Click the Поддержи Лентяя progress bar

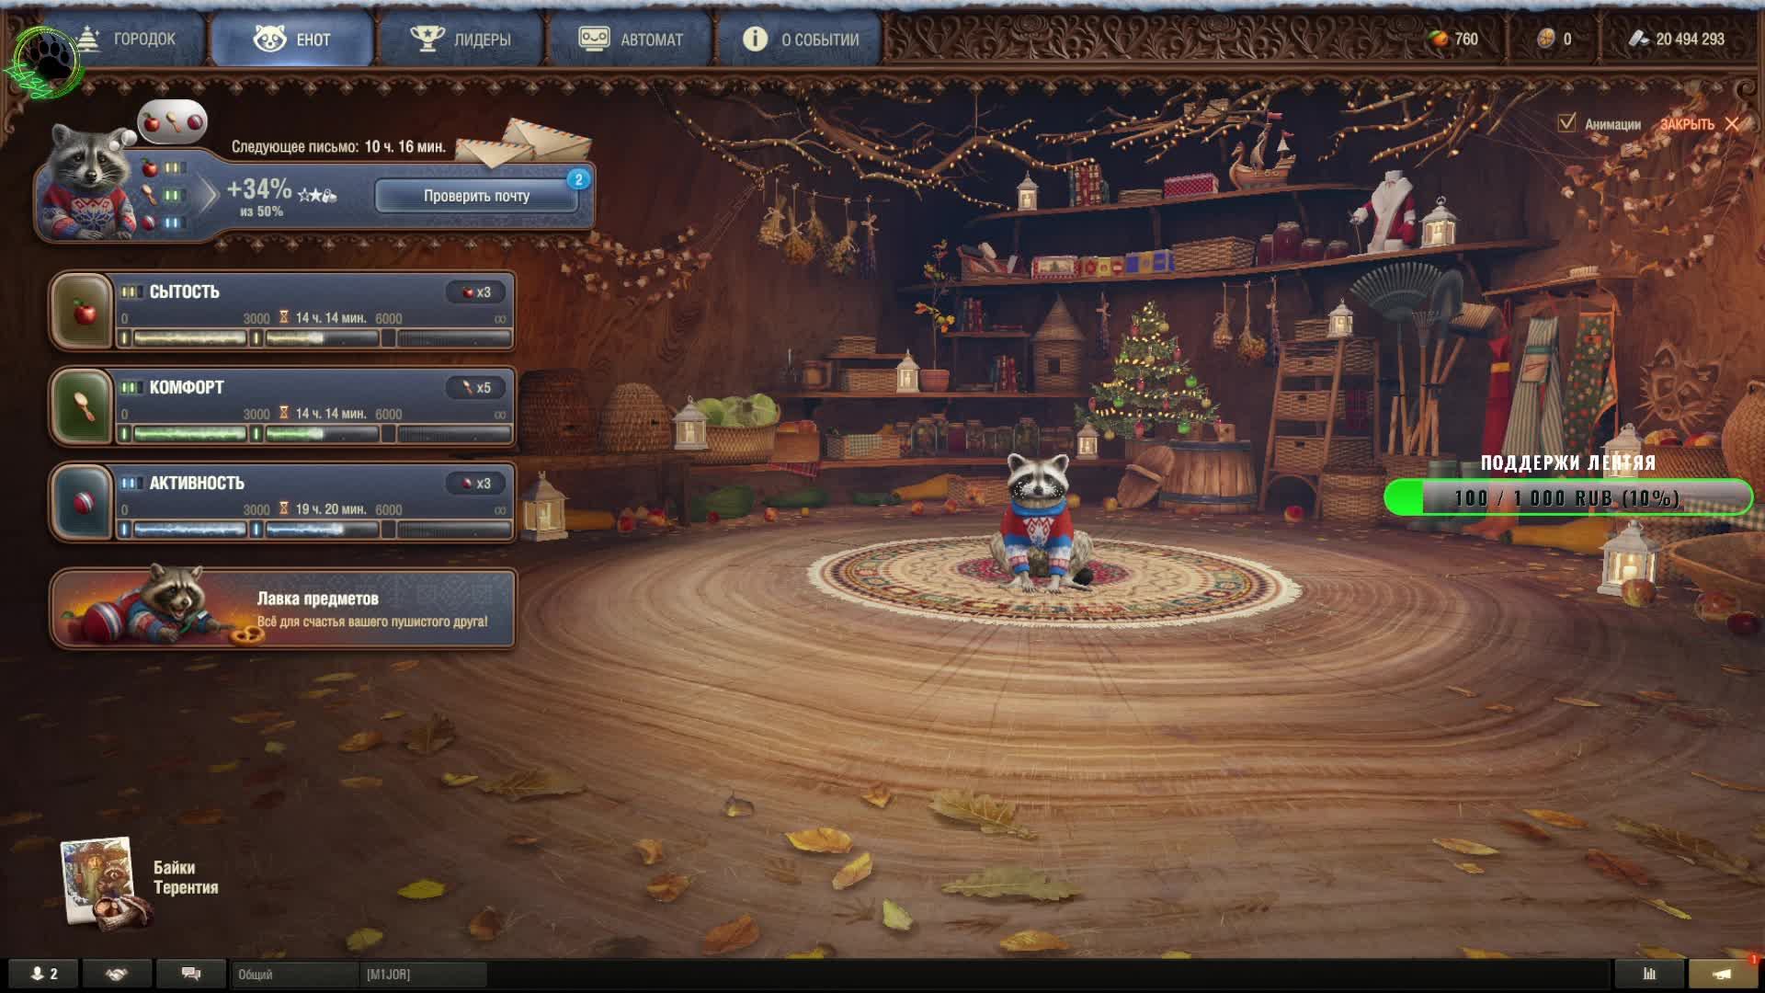tap(1568, 497)
